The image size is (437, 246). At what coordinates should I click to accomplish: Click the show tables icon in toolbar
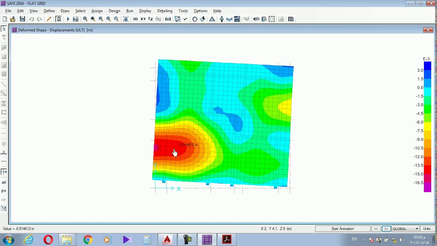click(291, 19)
